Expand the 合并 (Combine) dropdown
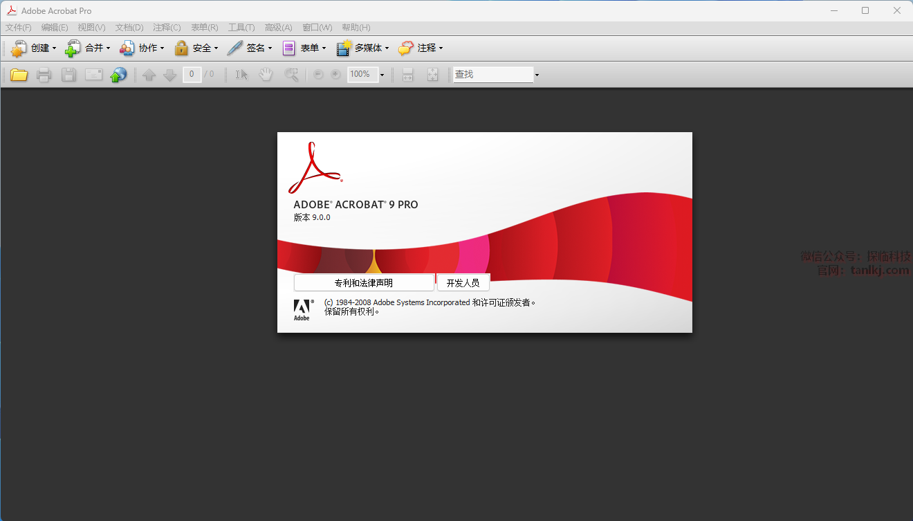Screen dimensions: 913x521 coord(87,48)
